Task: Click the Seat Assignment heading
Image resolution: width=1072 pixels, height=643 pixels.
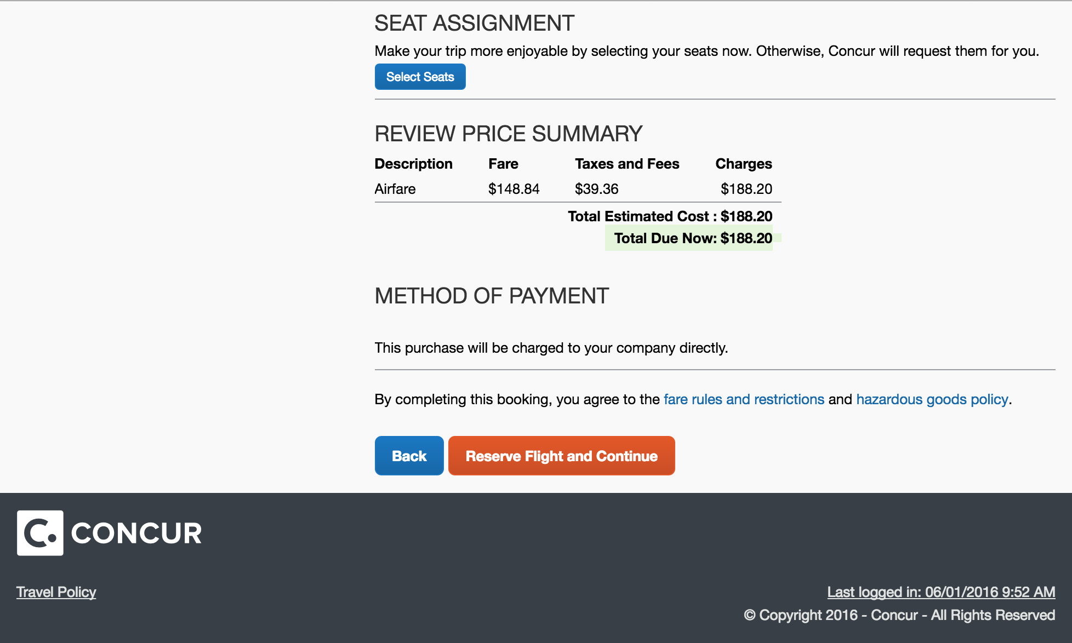Action: click(474, 24)
